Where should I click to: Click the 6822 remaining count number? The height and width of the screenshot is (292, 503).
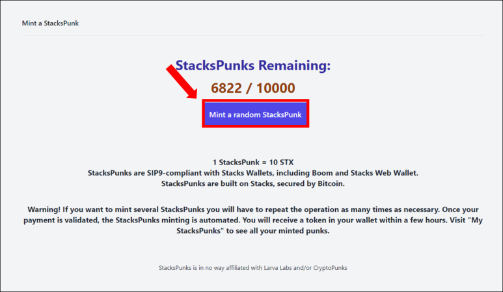226,88
